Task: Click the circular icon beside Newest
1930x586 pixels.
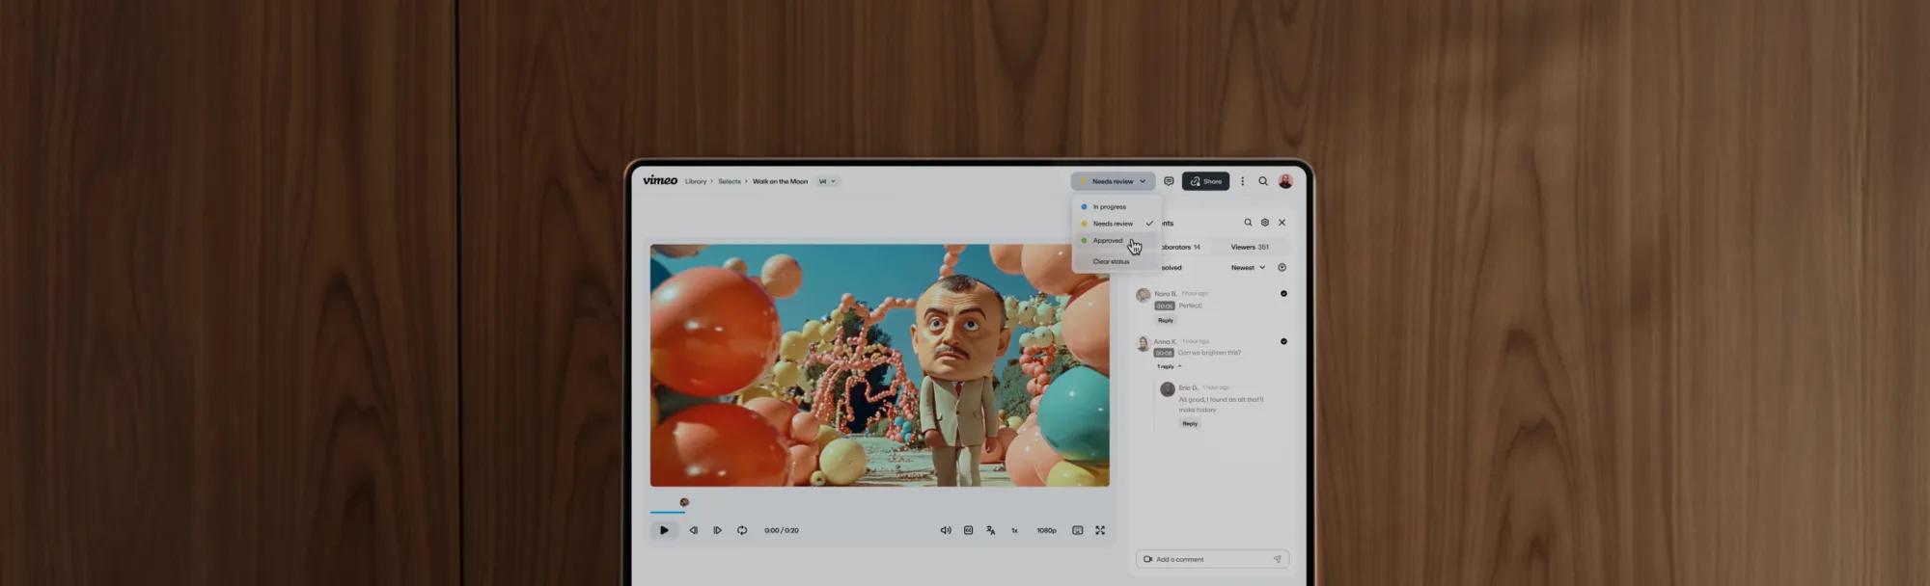Action: pos(1282,268)
